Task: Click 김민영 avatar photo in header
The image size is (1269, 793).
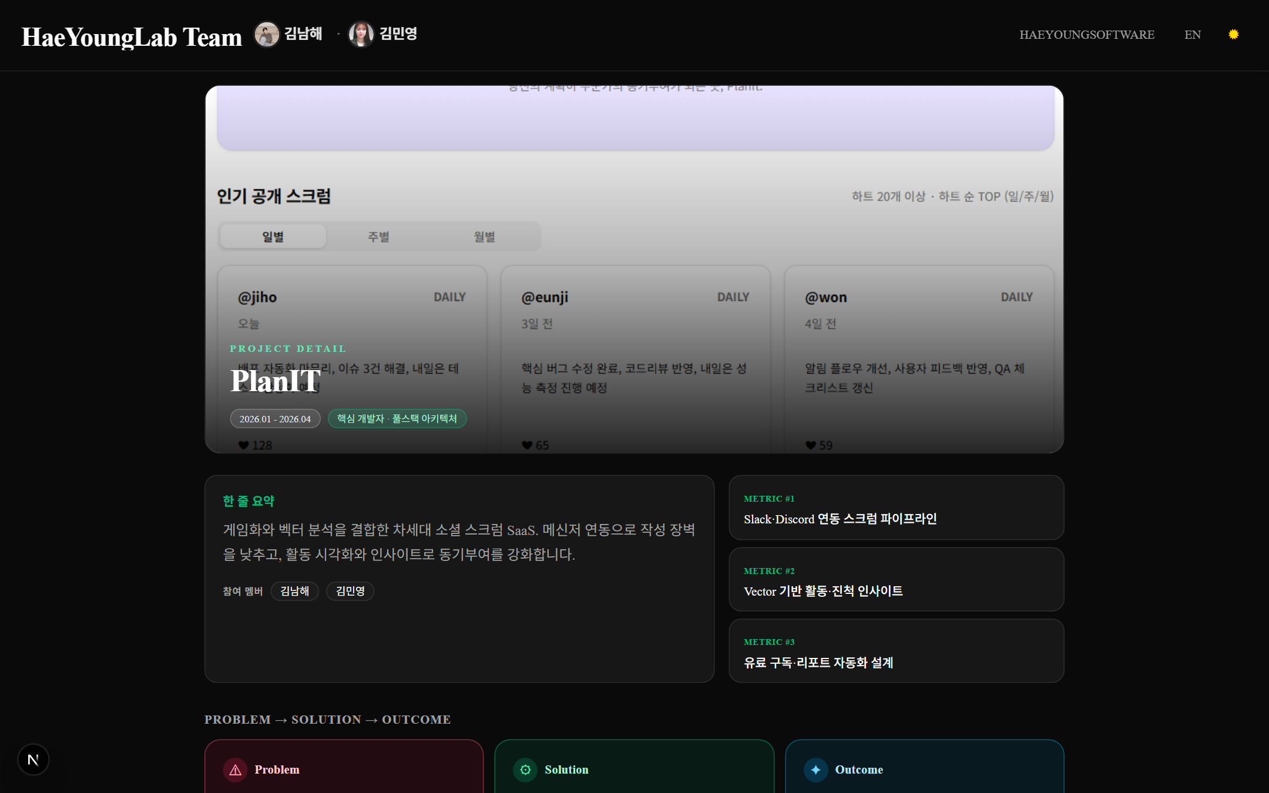Action: 361,35
